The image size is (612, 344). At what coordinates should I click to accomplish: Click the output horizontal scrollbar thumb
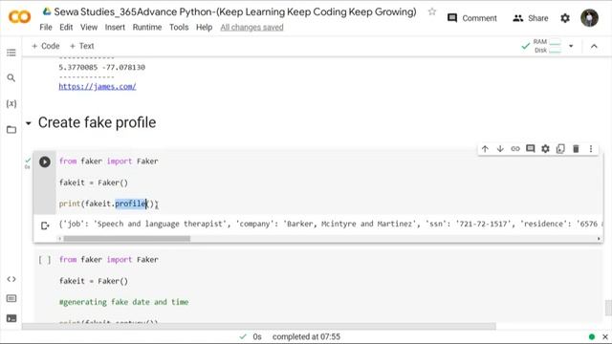[x=127, y=238]
